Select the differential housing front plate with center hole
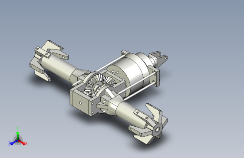 pos(80,102)
